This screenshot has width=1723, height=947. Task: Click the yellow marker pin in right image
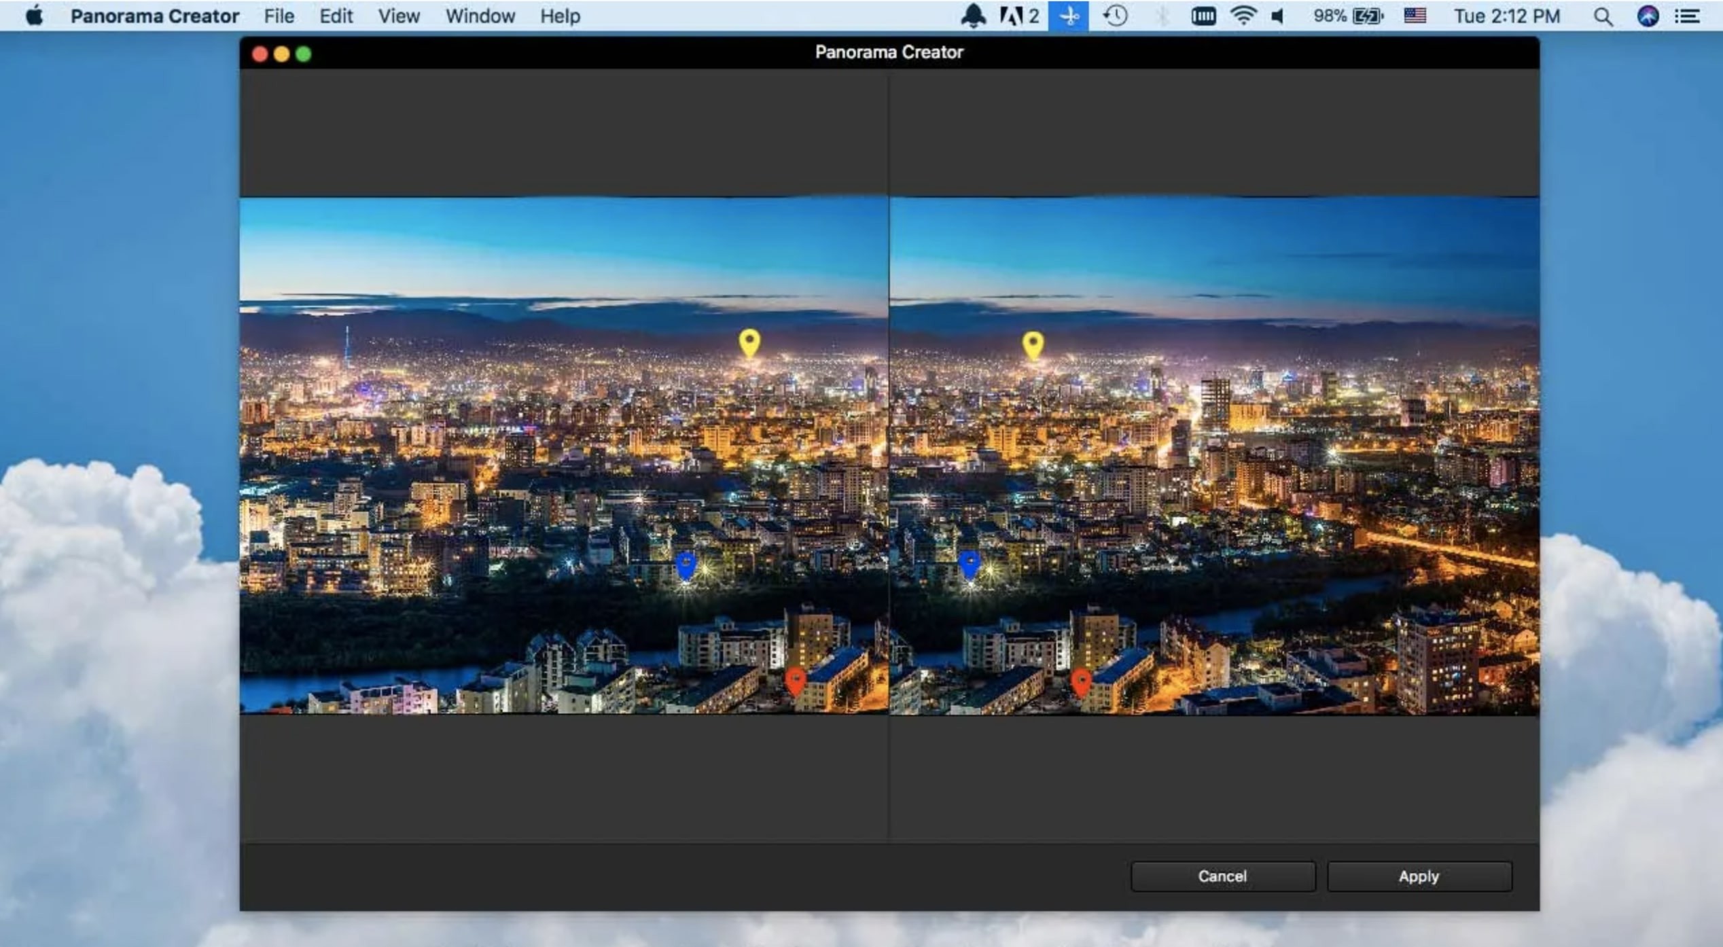(1033, 344)
